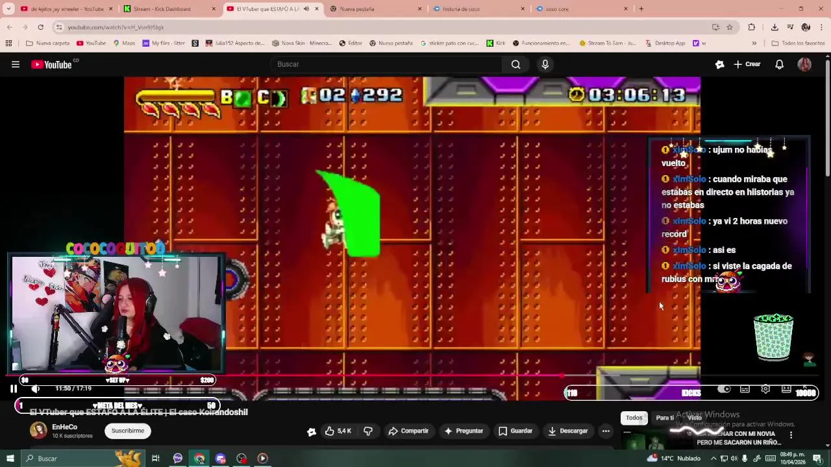
Task: Open Task View on taskbar
Action: point(156,459)
